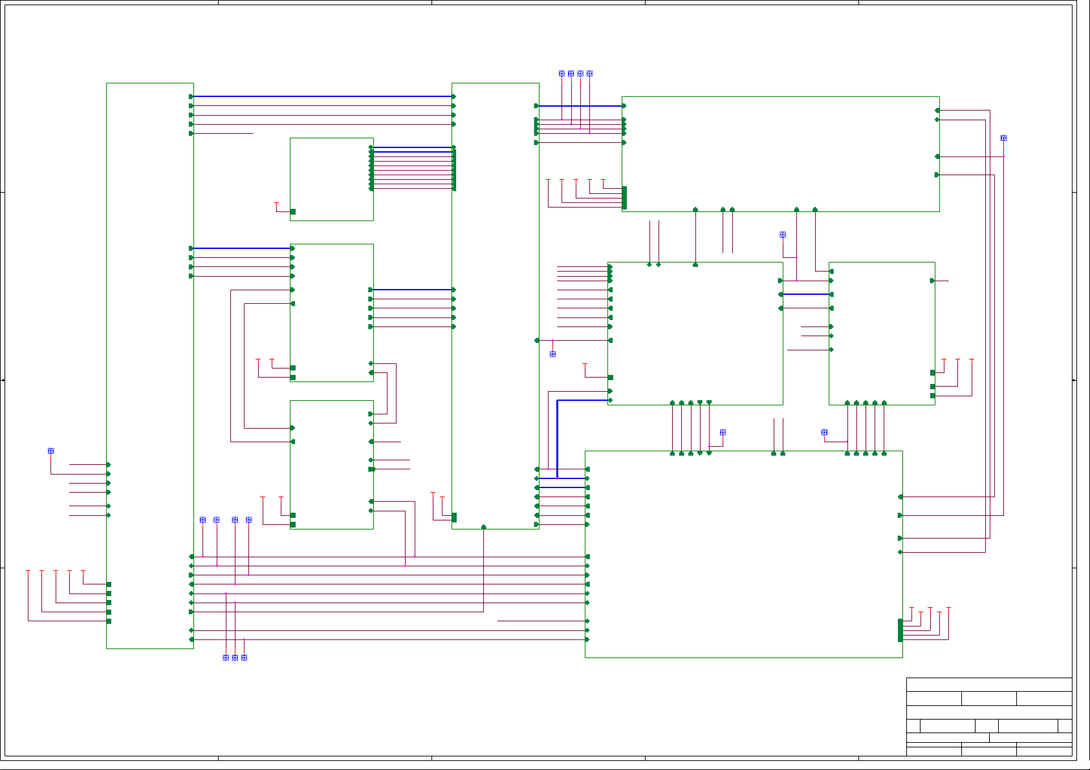
Task: Click leftmost of four blue test points at top
Action: coord(561,74)
